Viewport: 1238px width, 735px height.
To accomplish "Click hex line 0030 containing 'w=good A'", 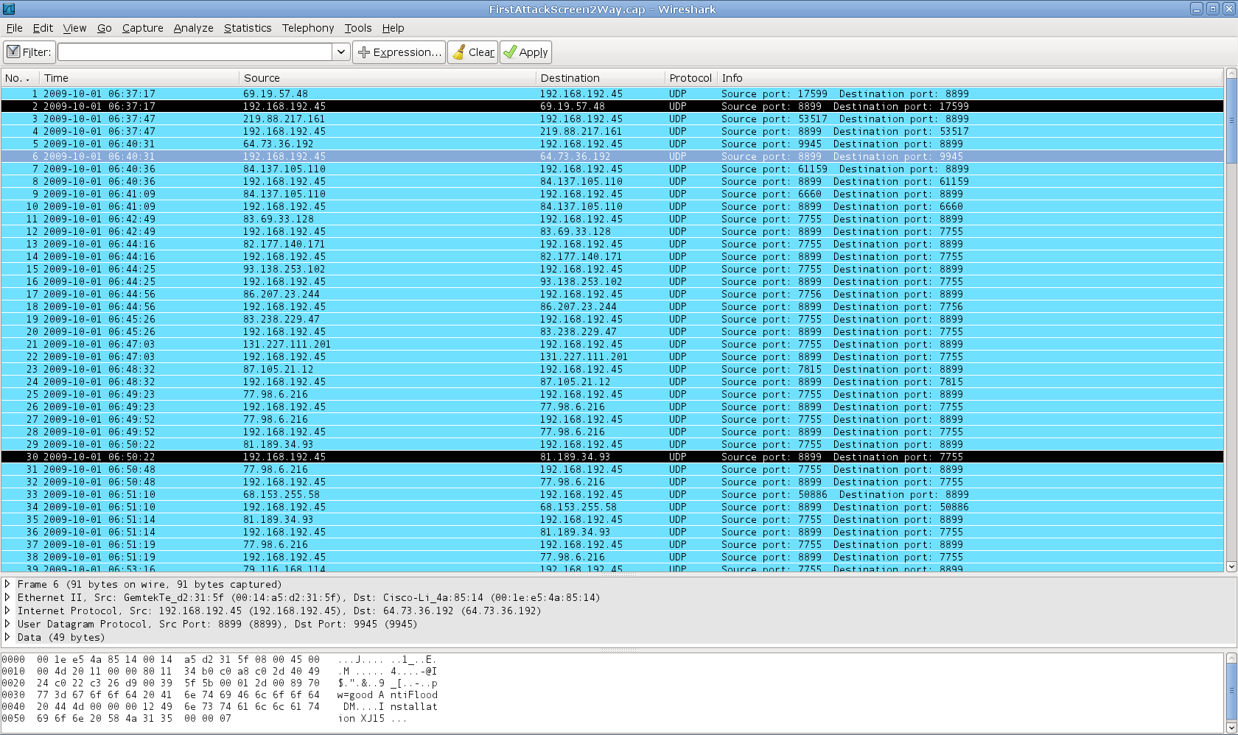I will [x=220, y=694].
